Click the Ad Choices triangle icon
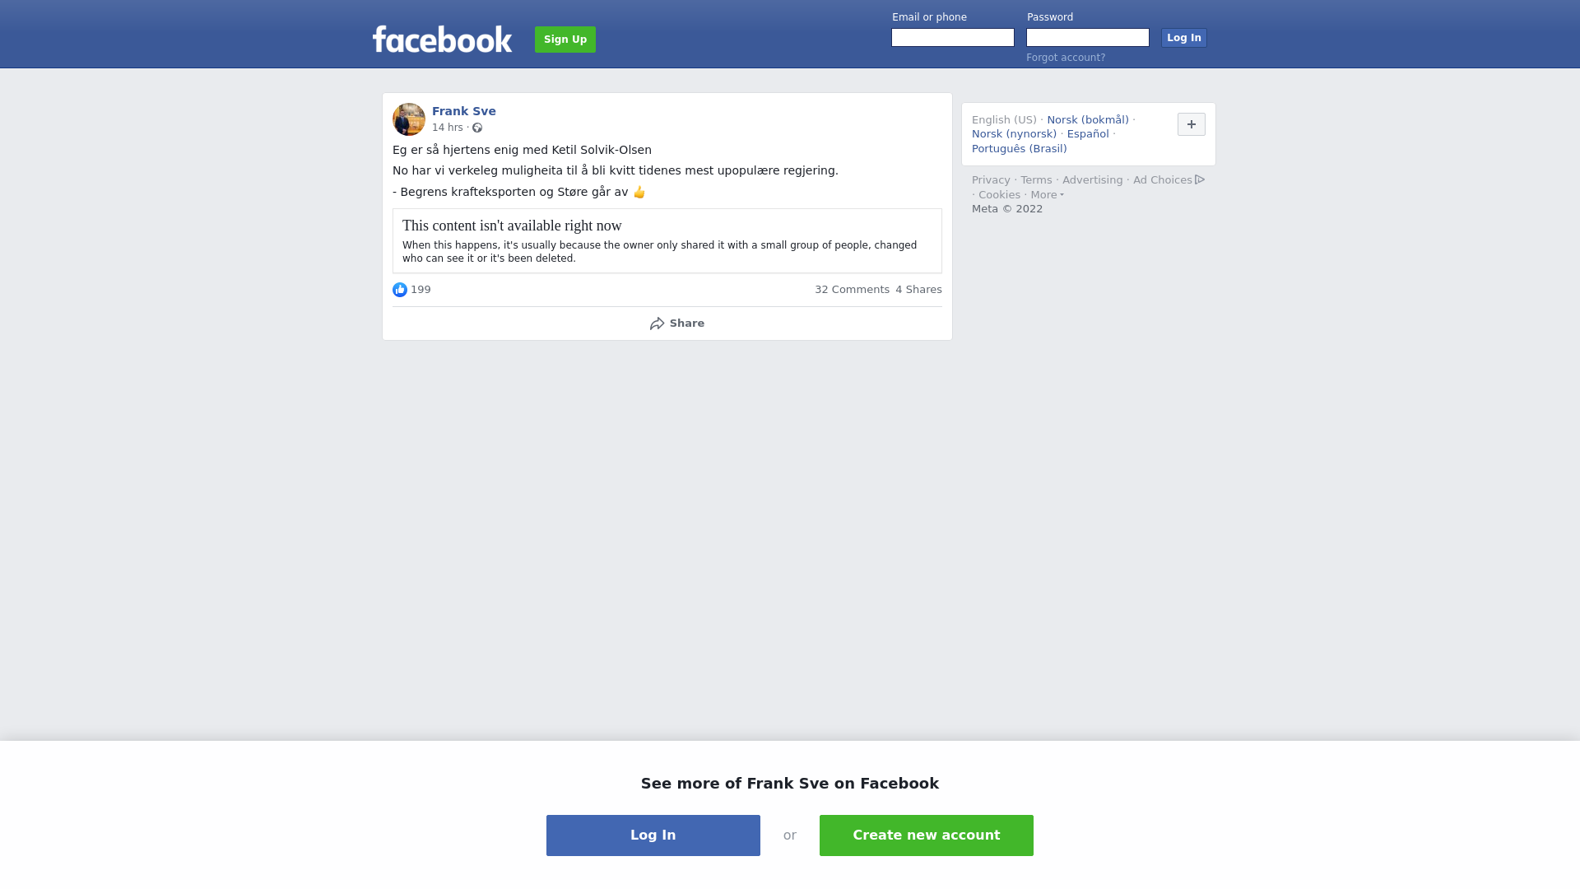 [1200, 179]
